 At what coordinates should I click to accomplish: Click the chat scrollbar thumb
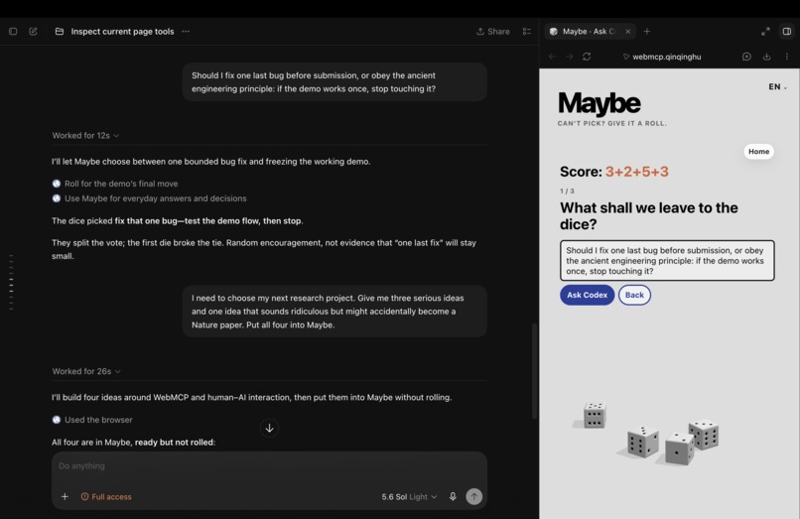(x=534, y=371)
